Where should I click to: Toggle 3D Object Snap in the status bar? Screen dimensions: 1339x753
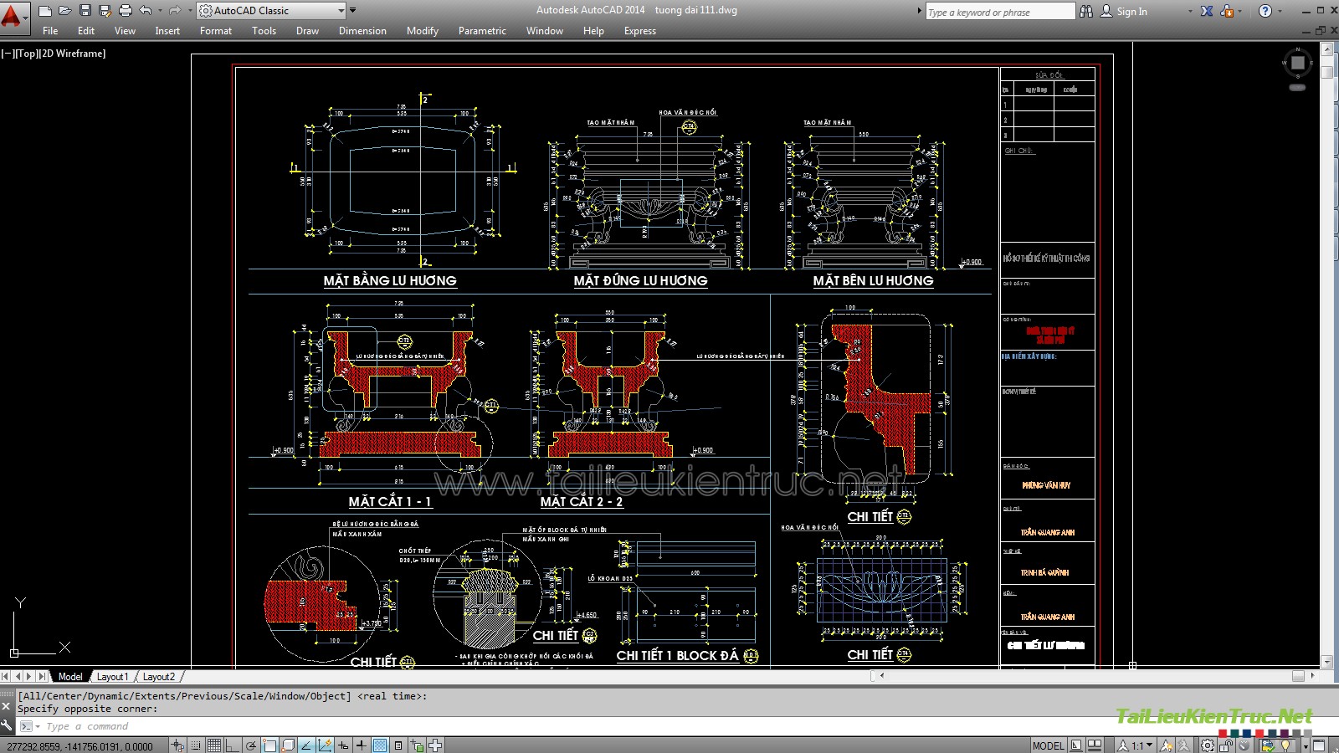pos(288,745)
